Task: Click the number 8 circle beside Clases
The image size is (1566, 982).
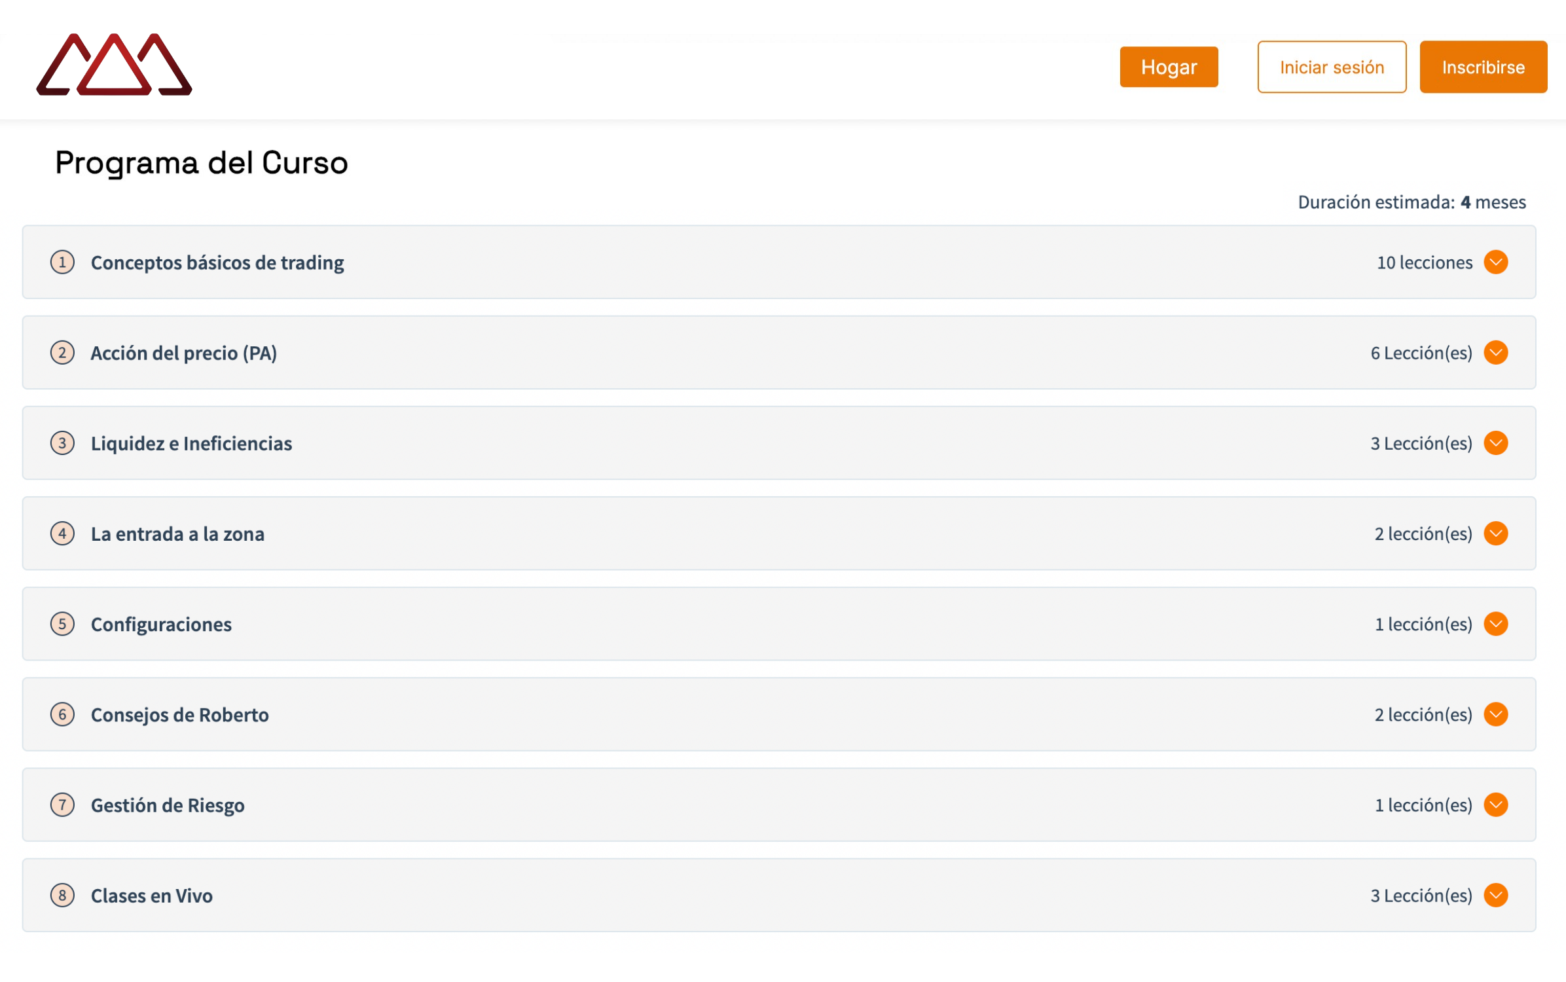Action: pyautogui.click(x=62, y=896)
